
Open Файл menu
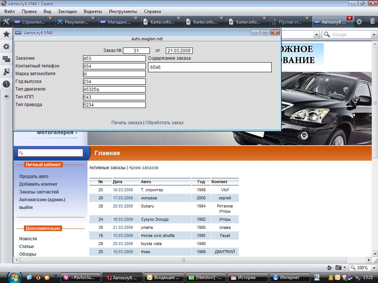point(9,11)
